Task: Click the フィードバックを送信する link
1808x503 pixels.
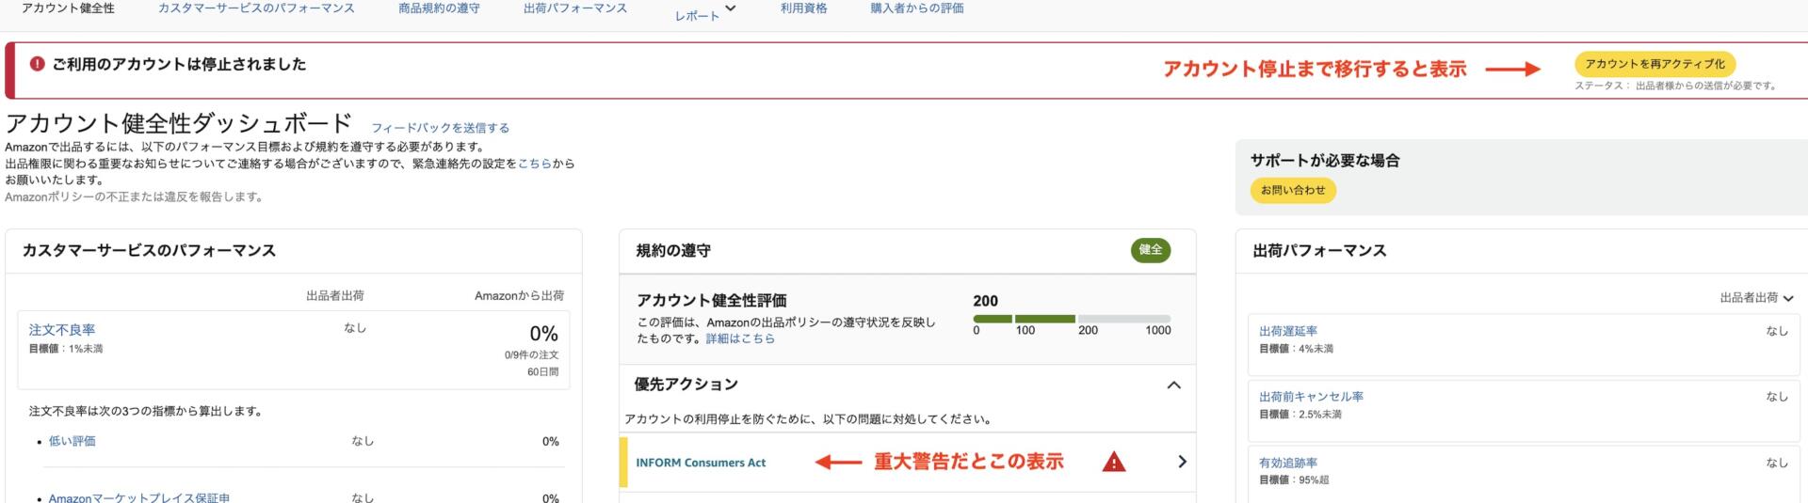Action: 440,128
